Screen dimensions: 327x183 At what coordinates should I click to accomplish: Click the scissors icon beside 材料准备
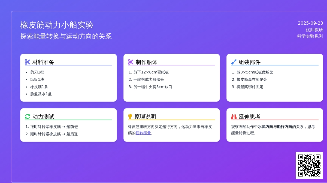(28, 62)
